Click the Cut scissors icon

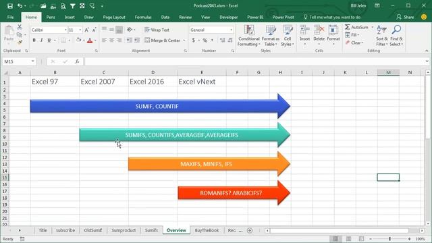(x=20, y=27)
